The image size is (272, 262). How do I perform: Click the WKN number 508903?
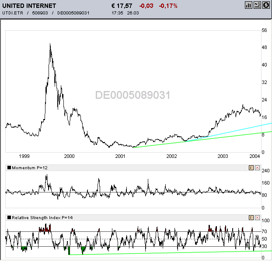click(40, 13)
